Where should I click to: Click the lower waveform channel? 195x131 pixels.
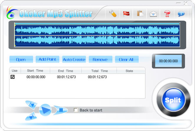pyautogui.click(x=97, y=41)
